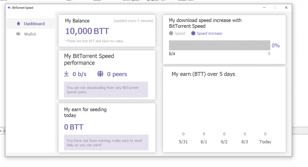Click the peers group icon

(x=100, y=74)
